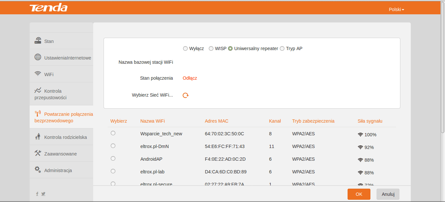The image size is (445, 202).
Task: Click the OK button
Action: pyautogui.click(x=359, y=194)
